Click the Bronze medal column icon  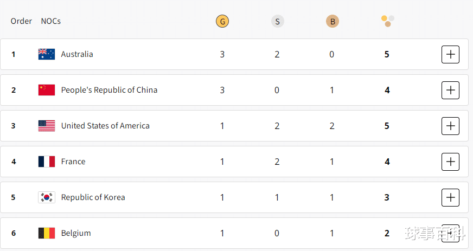[x=332, y=22]
